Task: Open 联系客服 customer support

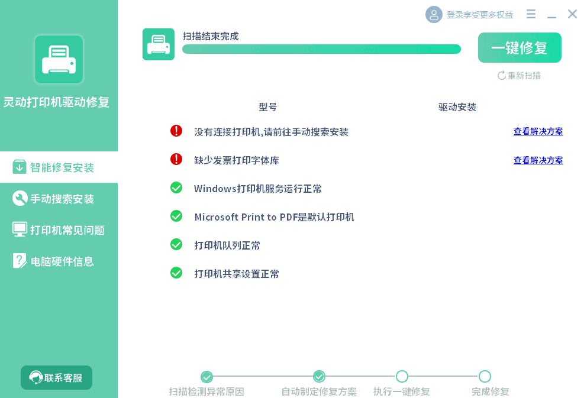Action: click(x=56, y=377)
